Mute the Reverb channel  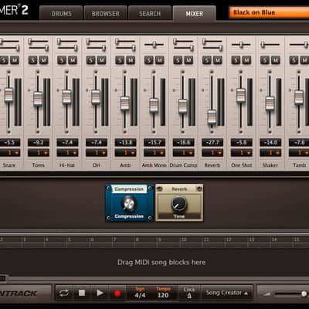(218, 60)
